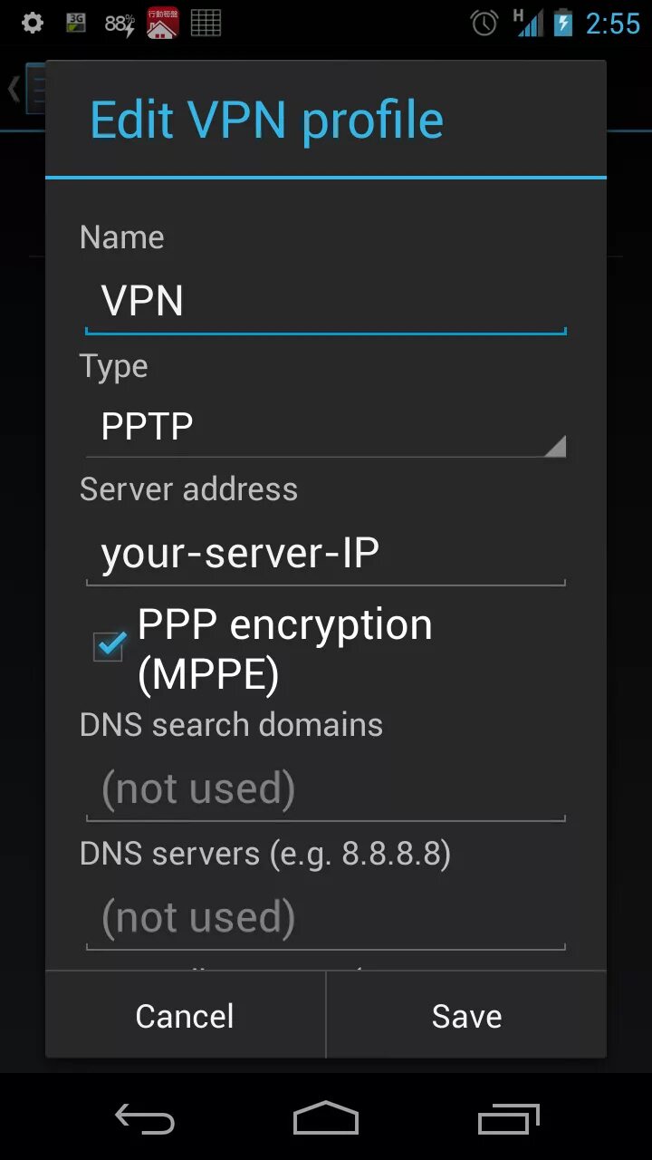Tap the mobile signal strength icon
The height and width of the screenshot is (1160, 652).
(x=527, y=23)
